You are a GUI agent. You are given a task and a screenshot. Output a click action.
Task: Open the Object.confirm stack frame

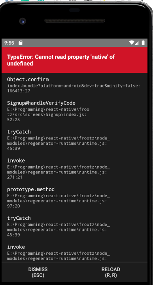74,85
